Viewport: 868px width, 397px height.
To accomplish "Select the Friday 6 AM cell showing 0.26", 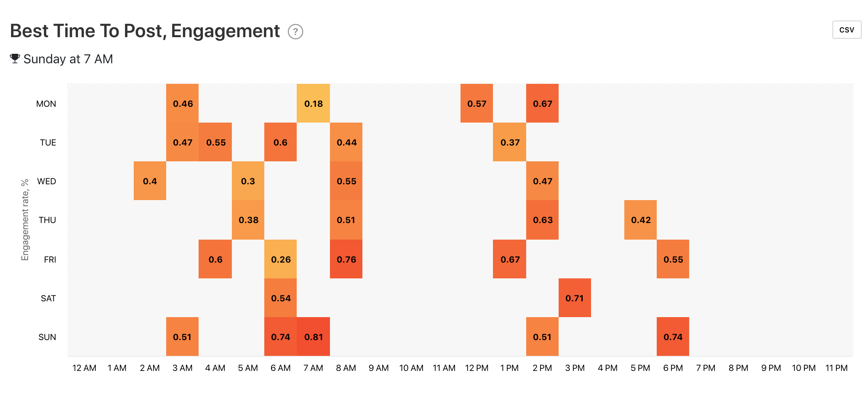I will coord(280,259).
